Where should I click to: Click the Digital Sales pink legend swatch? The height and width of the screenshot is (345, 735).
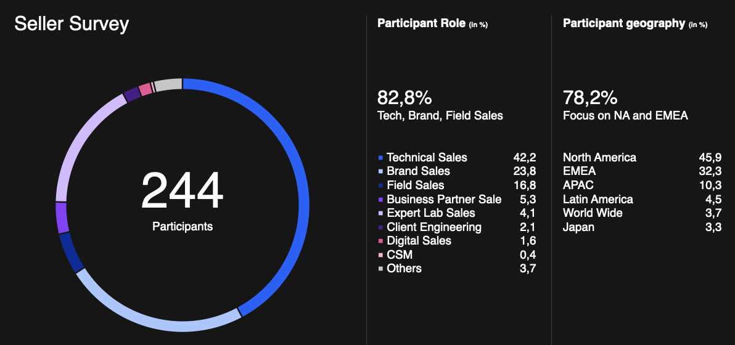[x=380, y=241]
